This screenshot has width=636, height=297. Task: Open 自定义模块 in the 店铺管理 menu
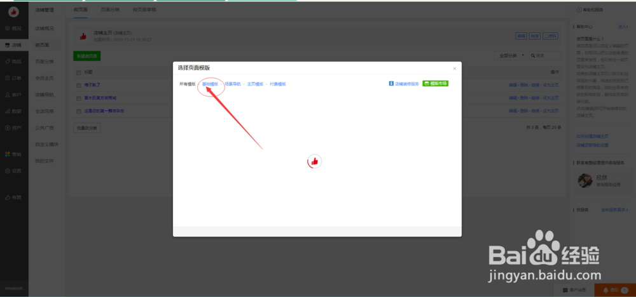coord(46,145)
